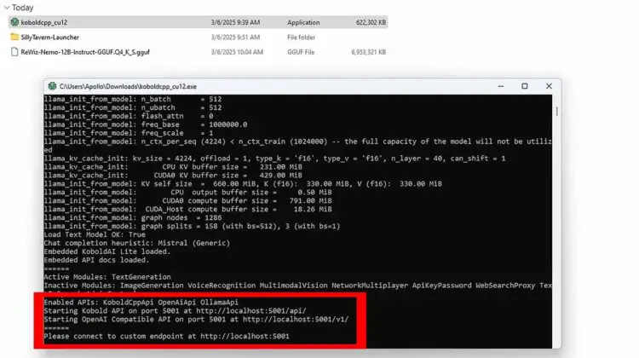Click the 3/6/2025 9:51 AM date cell

[x=235, y=38]
